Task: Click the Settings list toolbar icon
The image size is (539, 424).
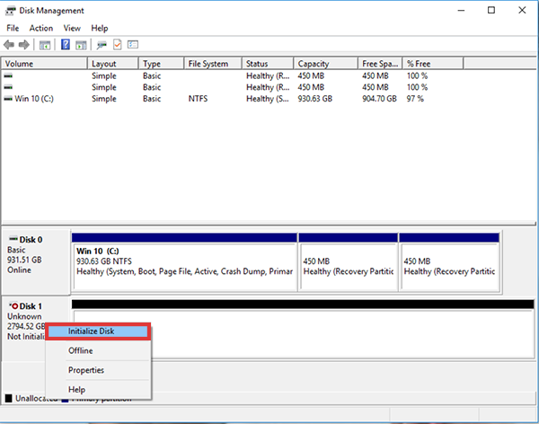Action: (x=133, y=44)
